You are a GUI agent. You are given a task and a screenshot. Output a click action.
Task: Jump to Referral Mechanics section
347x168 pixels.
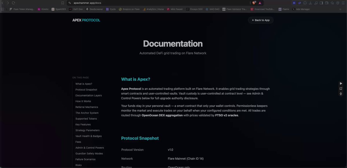(x=87, y=107)
